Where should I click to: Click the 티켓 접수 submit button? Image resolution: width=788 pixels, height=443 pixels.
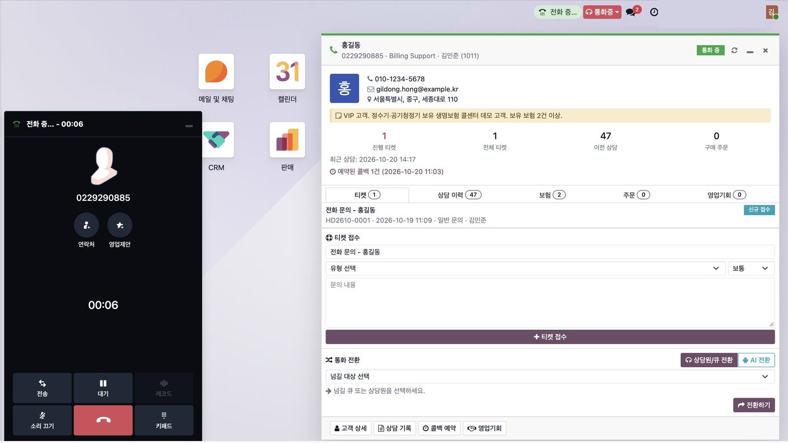coord(550,337)
